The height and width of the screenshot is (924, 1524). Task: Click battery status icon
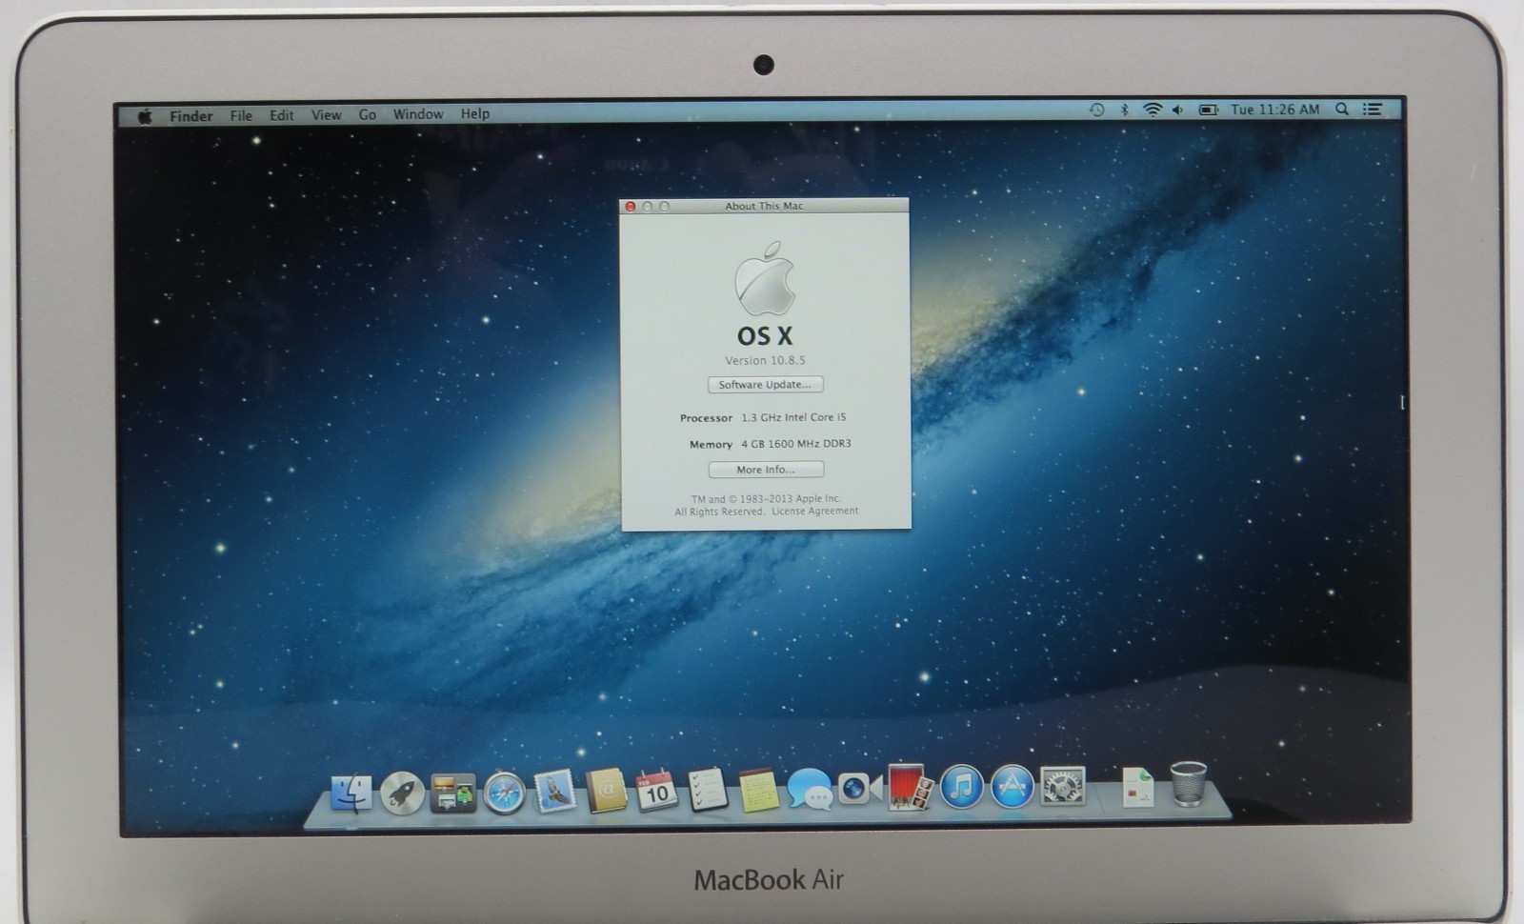click(x=1208, y=110)
